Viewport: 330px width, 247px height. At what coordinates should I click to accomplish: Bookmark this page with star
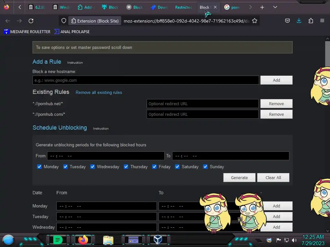[255, 21]
